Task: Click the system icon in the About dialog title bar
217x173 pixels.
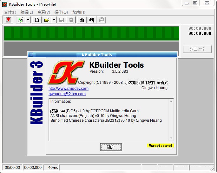Action: pyautogui.click(x=31, y=55)
